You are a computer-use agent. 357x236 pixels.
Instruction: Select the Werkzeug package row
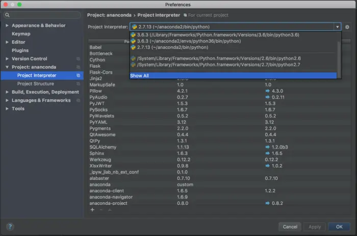(219, 160)
